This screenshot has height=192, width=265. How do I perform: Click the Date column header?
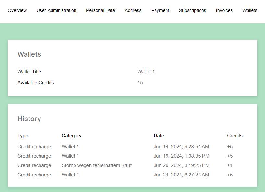159,136
